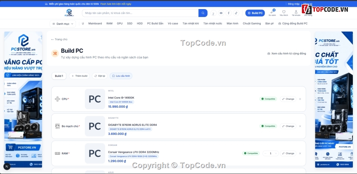This screenshot has height=174, width=357.
Task: Click the Corsair 16GB (2×8) variant tag
Action: point(133,156)
